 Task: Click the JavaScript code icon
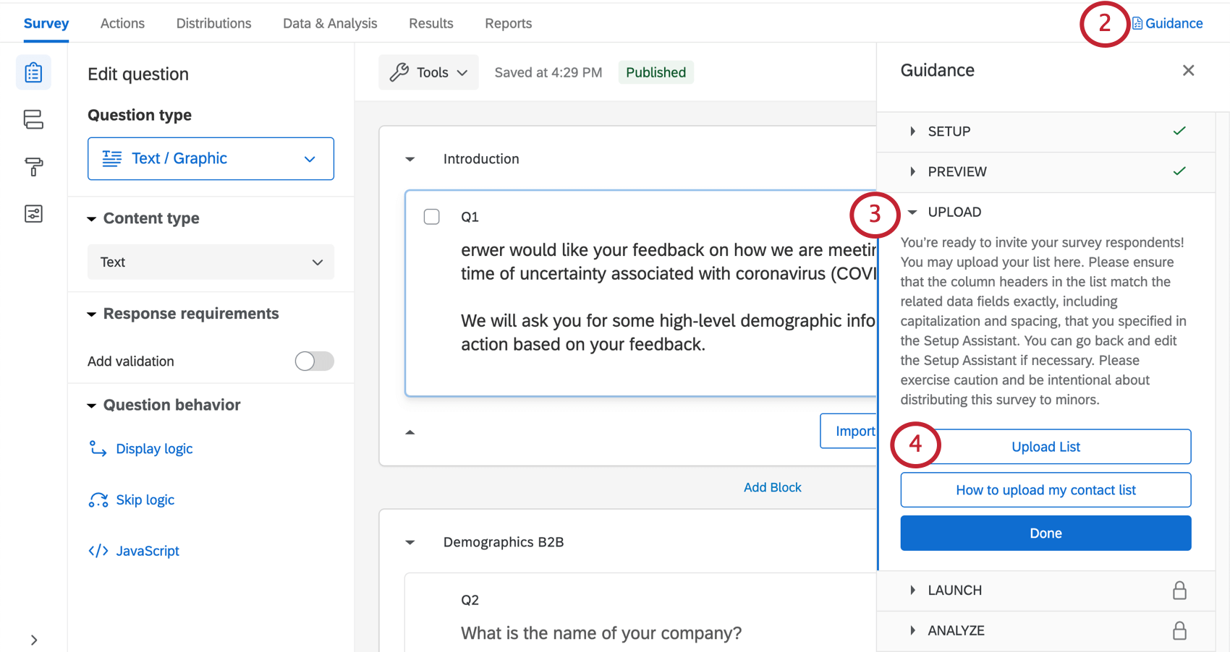[98, 550]
